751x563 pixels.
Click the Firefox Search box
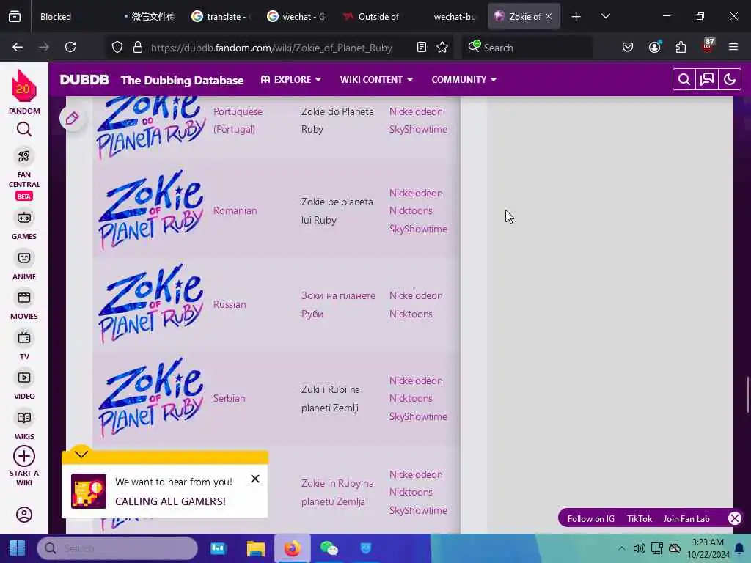[x=527, y=48]
